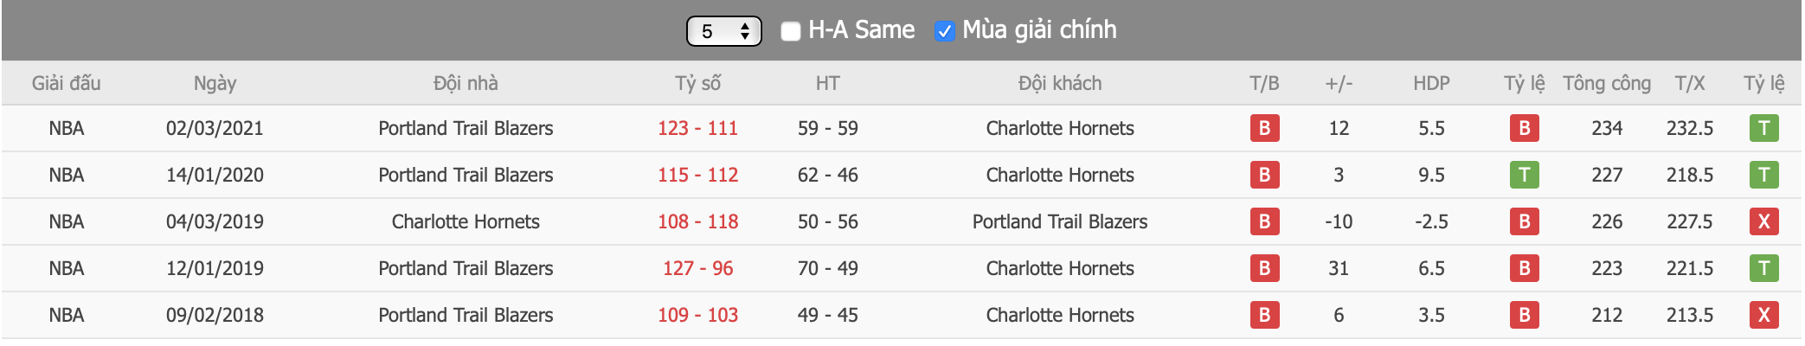Viewport: 1805px width, 346px height.
Task: Click the green T over/under icon for 12/01/2019
Action: [1763, 269]
